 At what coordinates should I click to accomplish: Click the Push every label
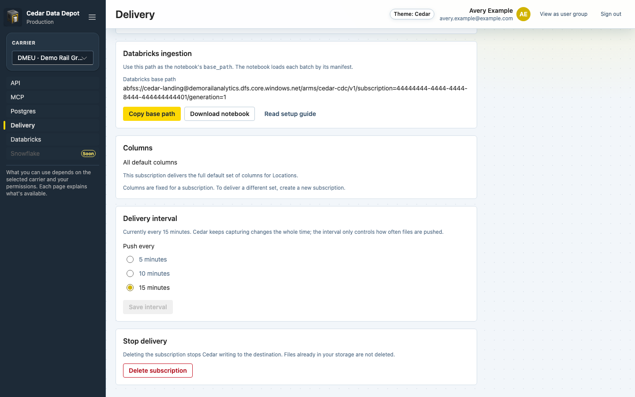[x=138, y=246]
